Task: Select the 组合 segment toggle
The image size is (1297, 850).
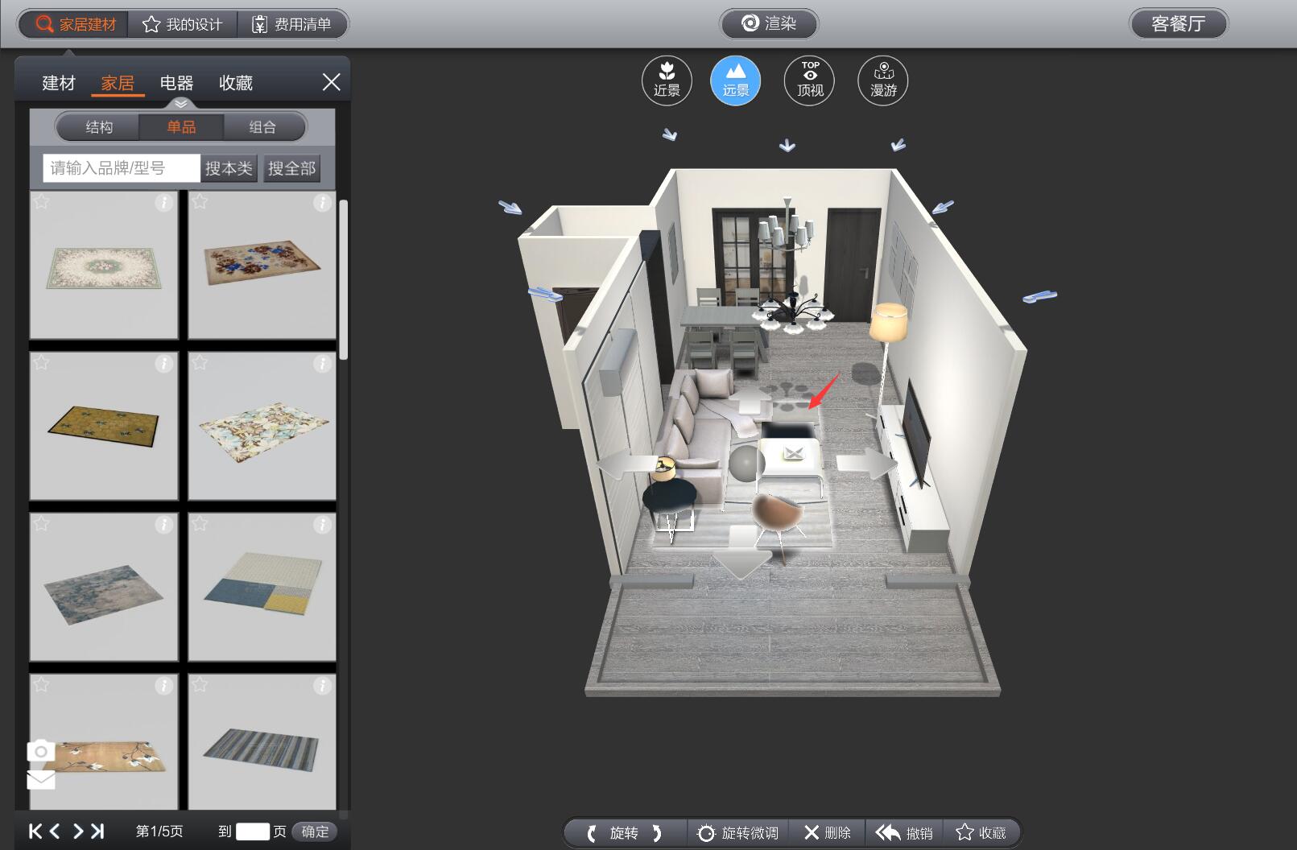Action: point(262,127)
